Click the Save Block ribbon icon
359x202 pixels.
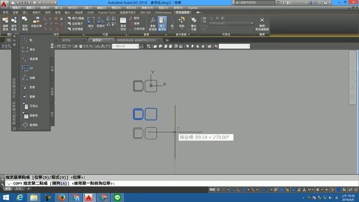14,24
